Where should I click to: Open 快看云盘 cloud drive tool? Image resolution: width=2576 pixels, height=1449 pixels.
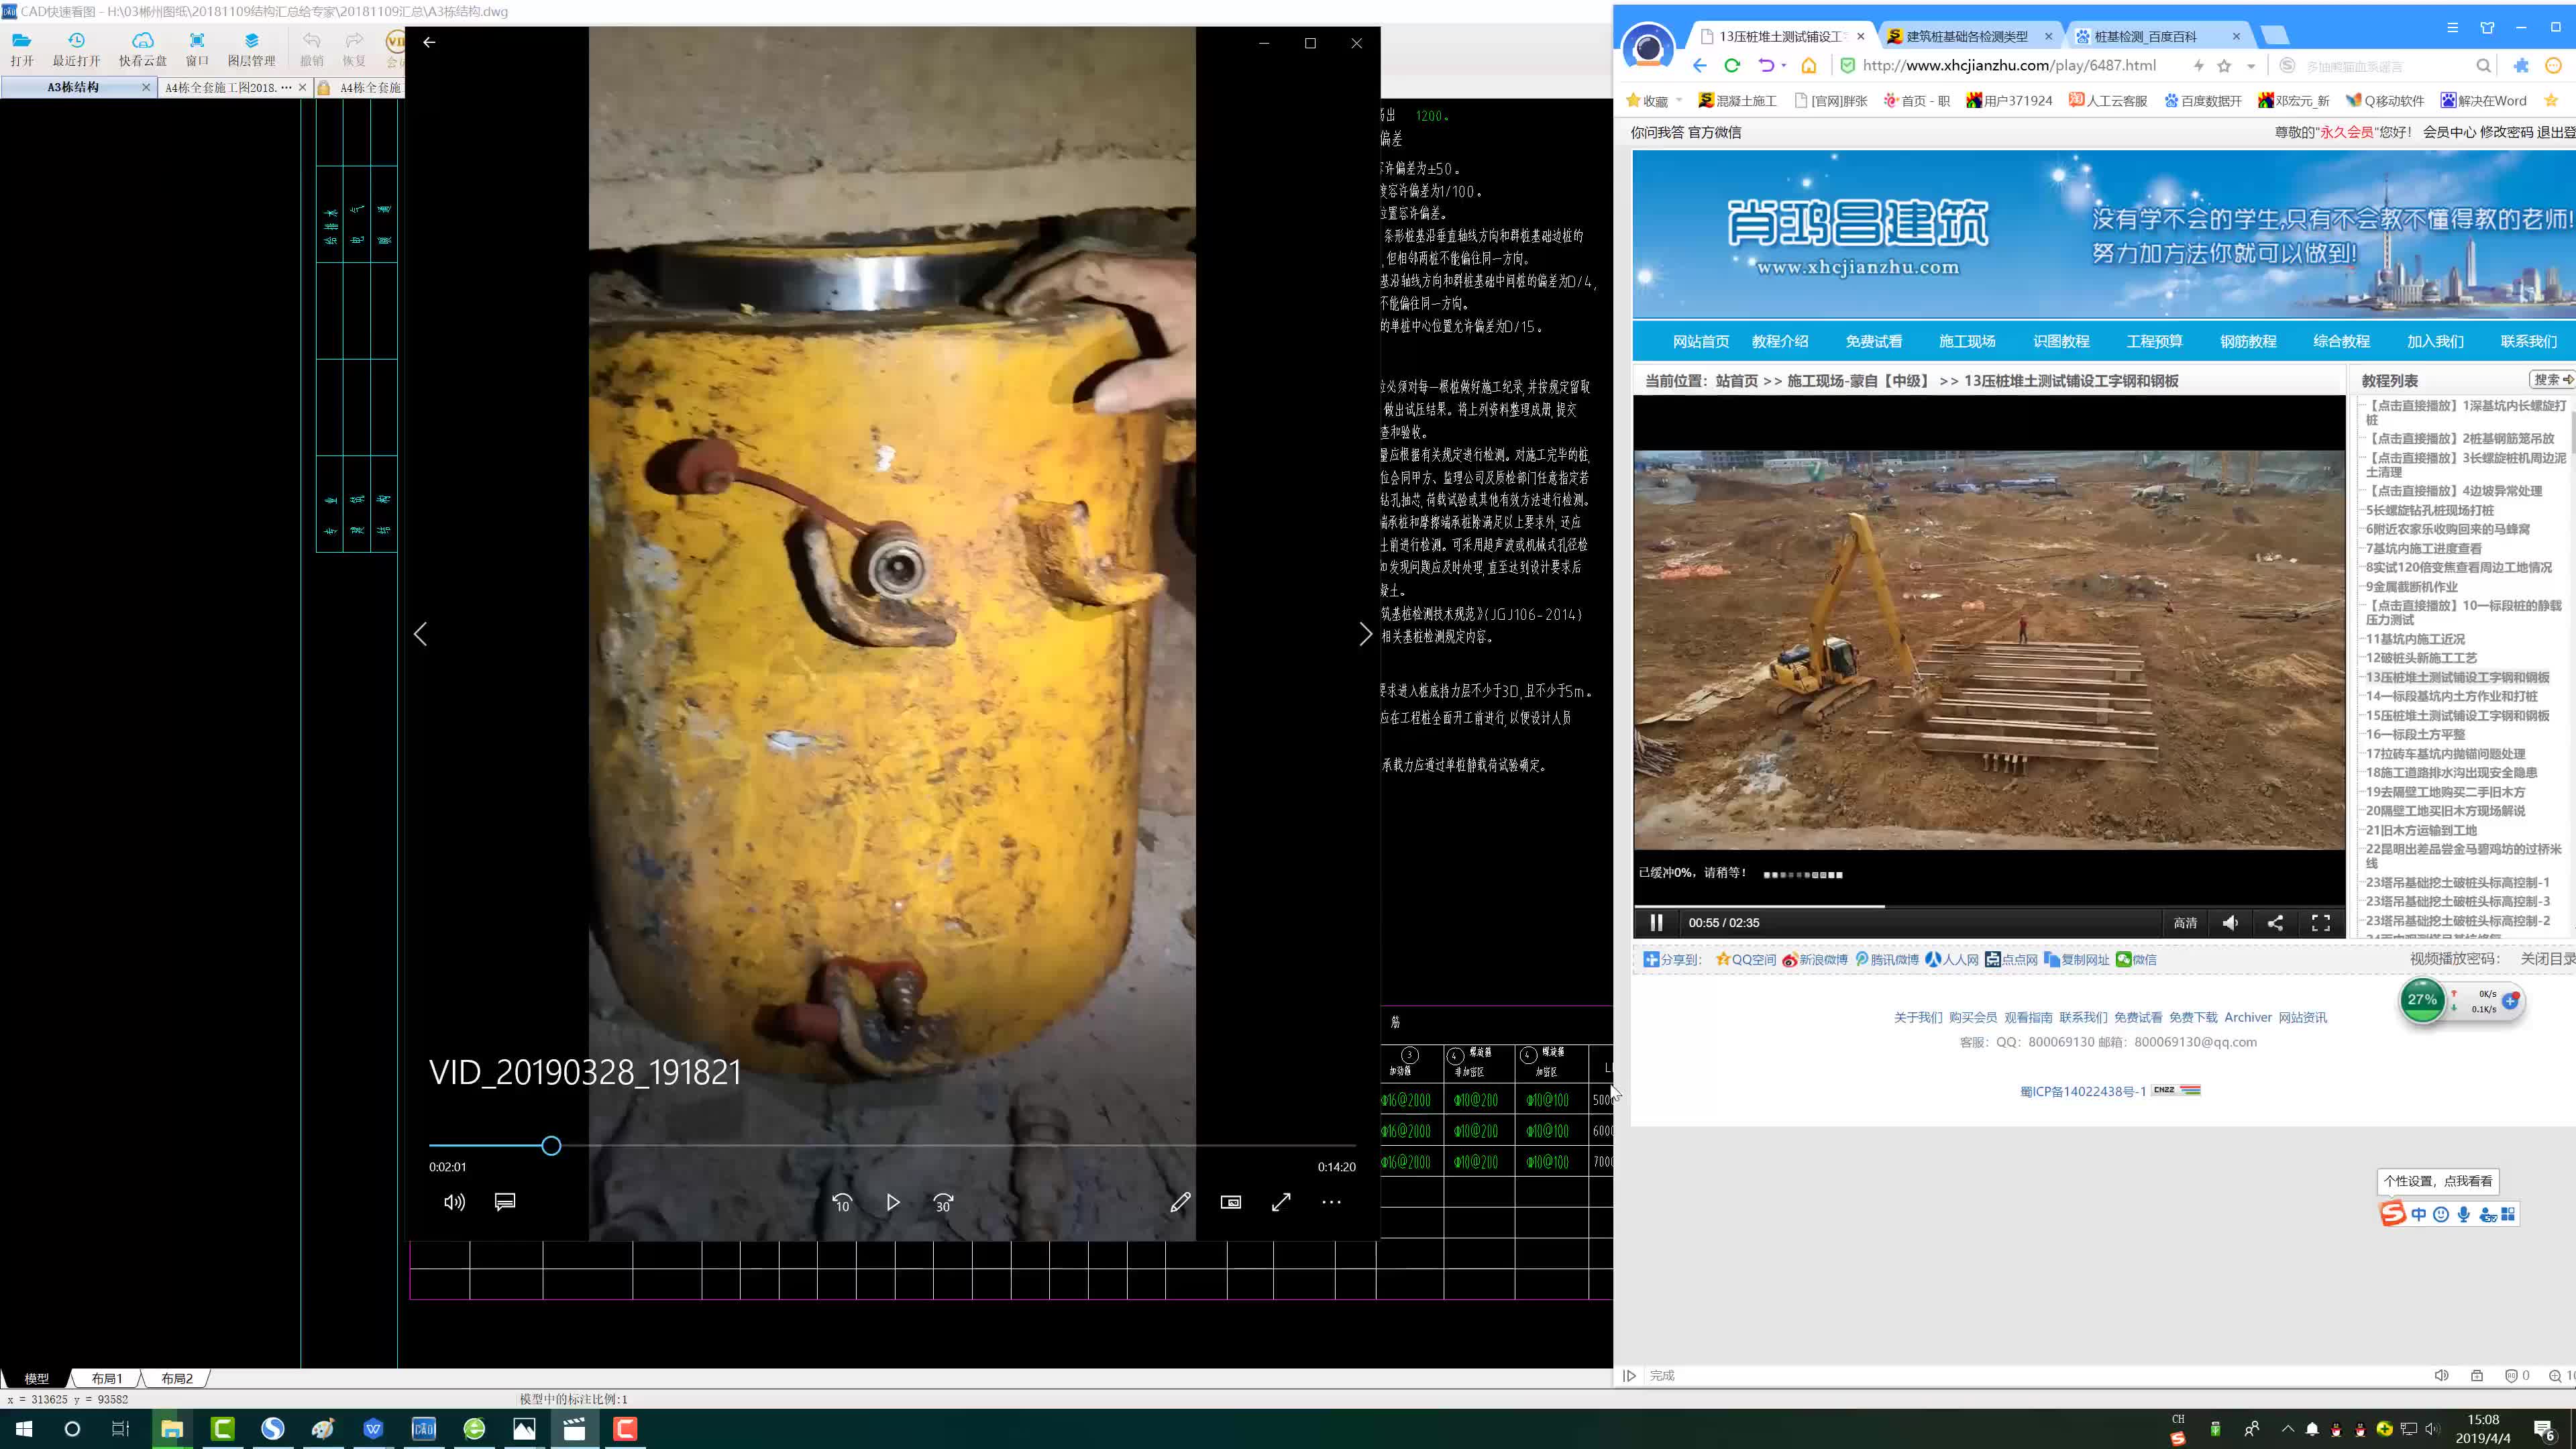click(x=143, y=49)
